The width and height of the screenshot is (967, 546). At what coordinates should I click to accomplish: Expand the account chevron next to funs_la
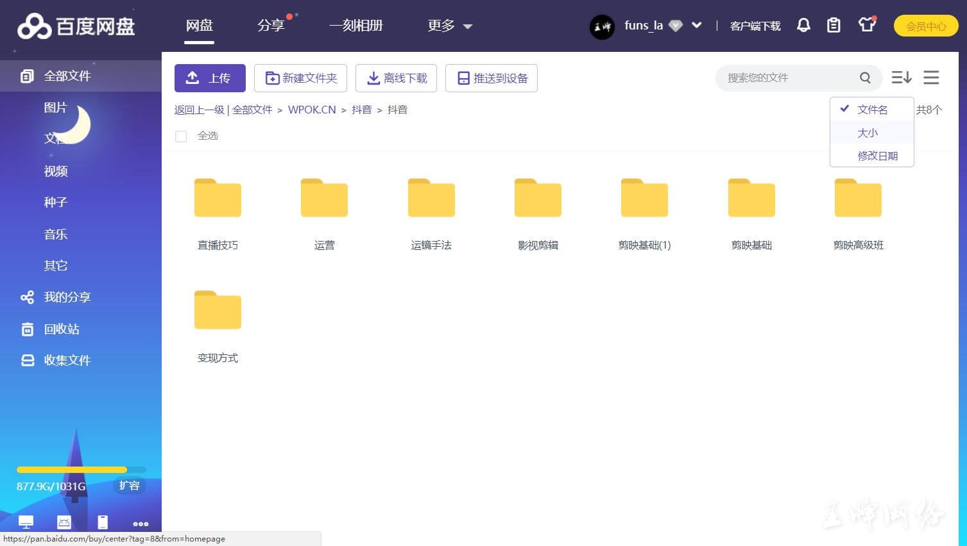coord(697,26)
